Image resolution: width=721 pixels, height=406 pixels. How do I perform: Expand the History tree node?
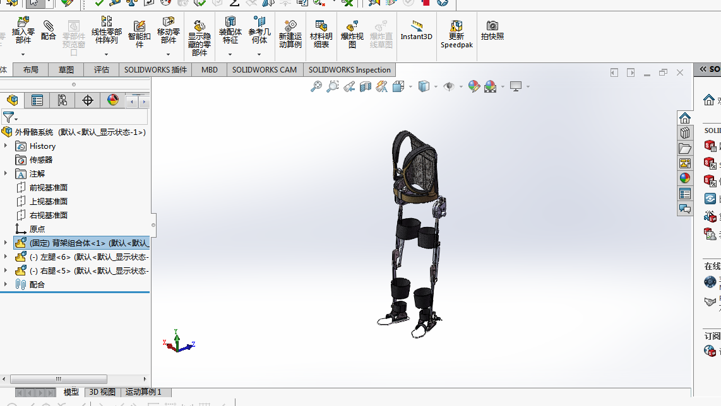6,146
